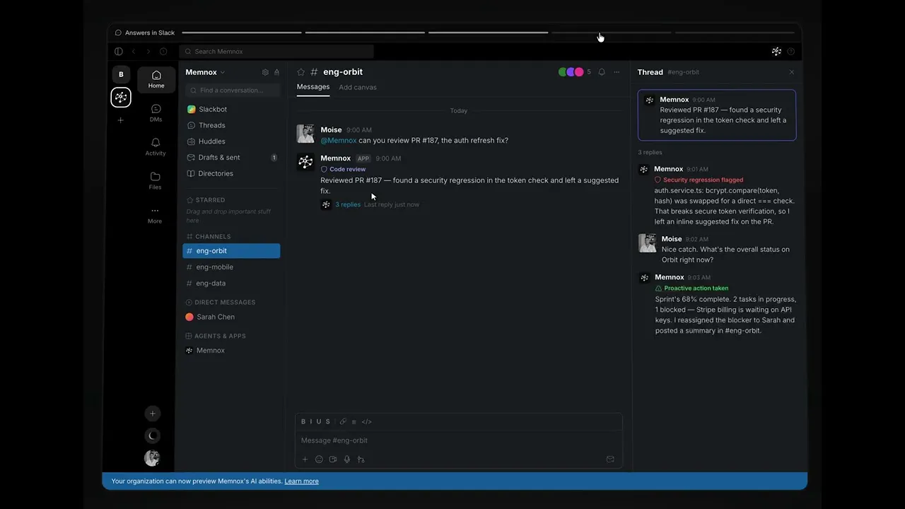Open the workflow shortcuts icon
The height and width of the screenshot is (509, 905).
[x=361, y=460]
